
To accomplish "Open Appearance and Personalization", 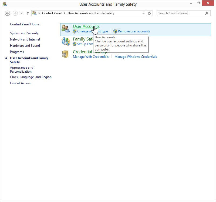I will 21,69.
